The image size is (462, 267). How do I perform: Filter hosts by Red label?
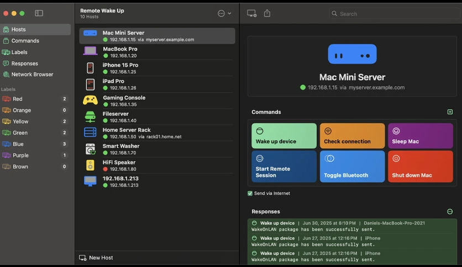click(35, 99)
